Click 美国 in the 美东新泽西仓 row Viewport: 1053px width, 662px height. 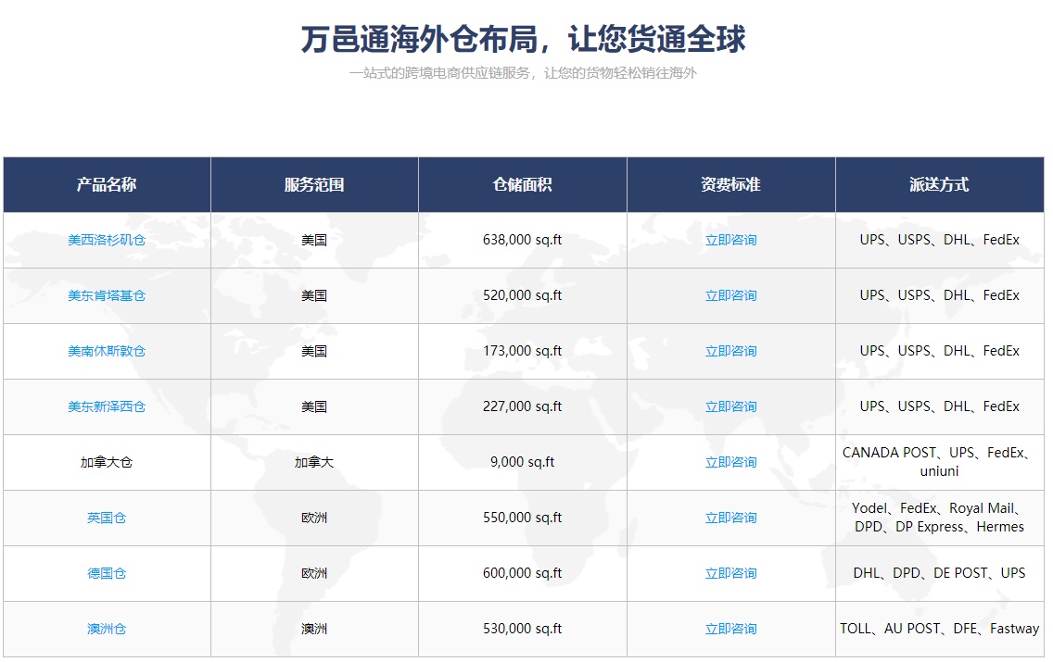pyautogui.click(x=314, y=407)
